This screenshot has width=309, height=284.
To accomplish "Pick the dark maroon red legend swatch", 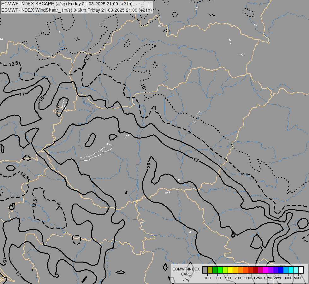I will [x=255, y=270].
